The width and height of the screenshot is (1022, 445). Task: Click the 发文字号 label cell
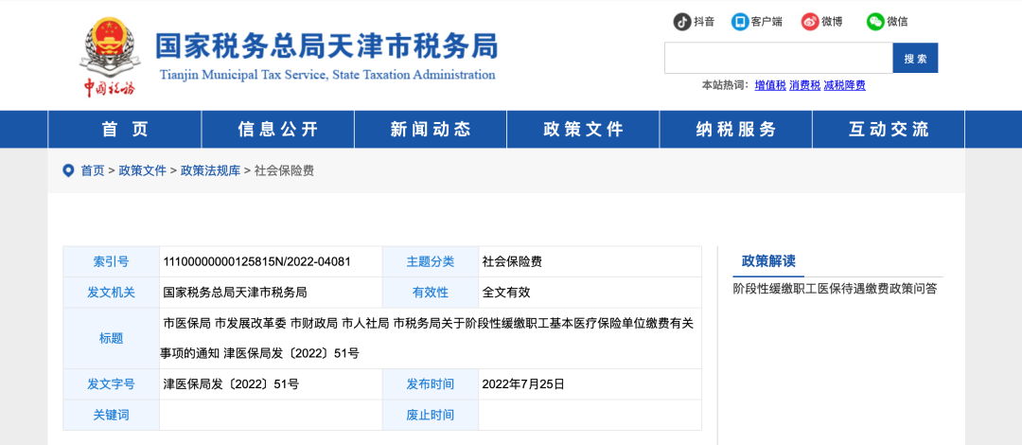pos(112,383)
